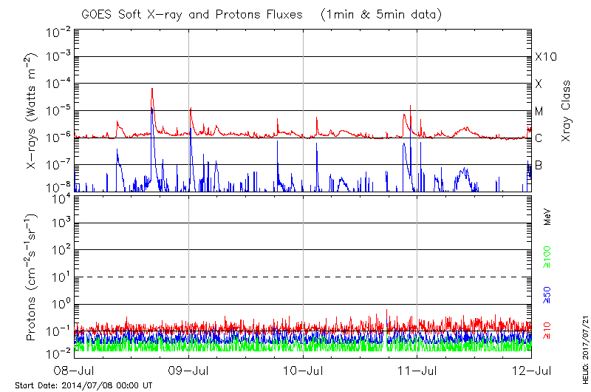Click the 'Start Date: 2014/07/08' text
The height and width of the screenshot is (392, 591).
tap(83, 385)
